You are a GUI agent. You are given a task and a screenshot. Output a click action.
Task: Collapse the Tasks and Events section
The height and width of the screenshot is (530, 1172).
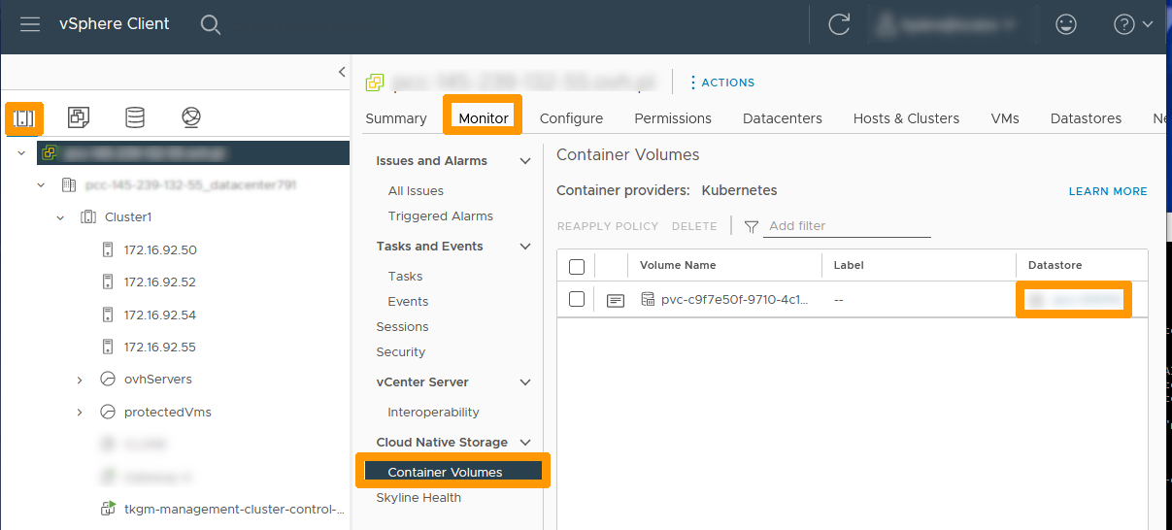pyautogui.click(x=525, y=247)
